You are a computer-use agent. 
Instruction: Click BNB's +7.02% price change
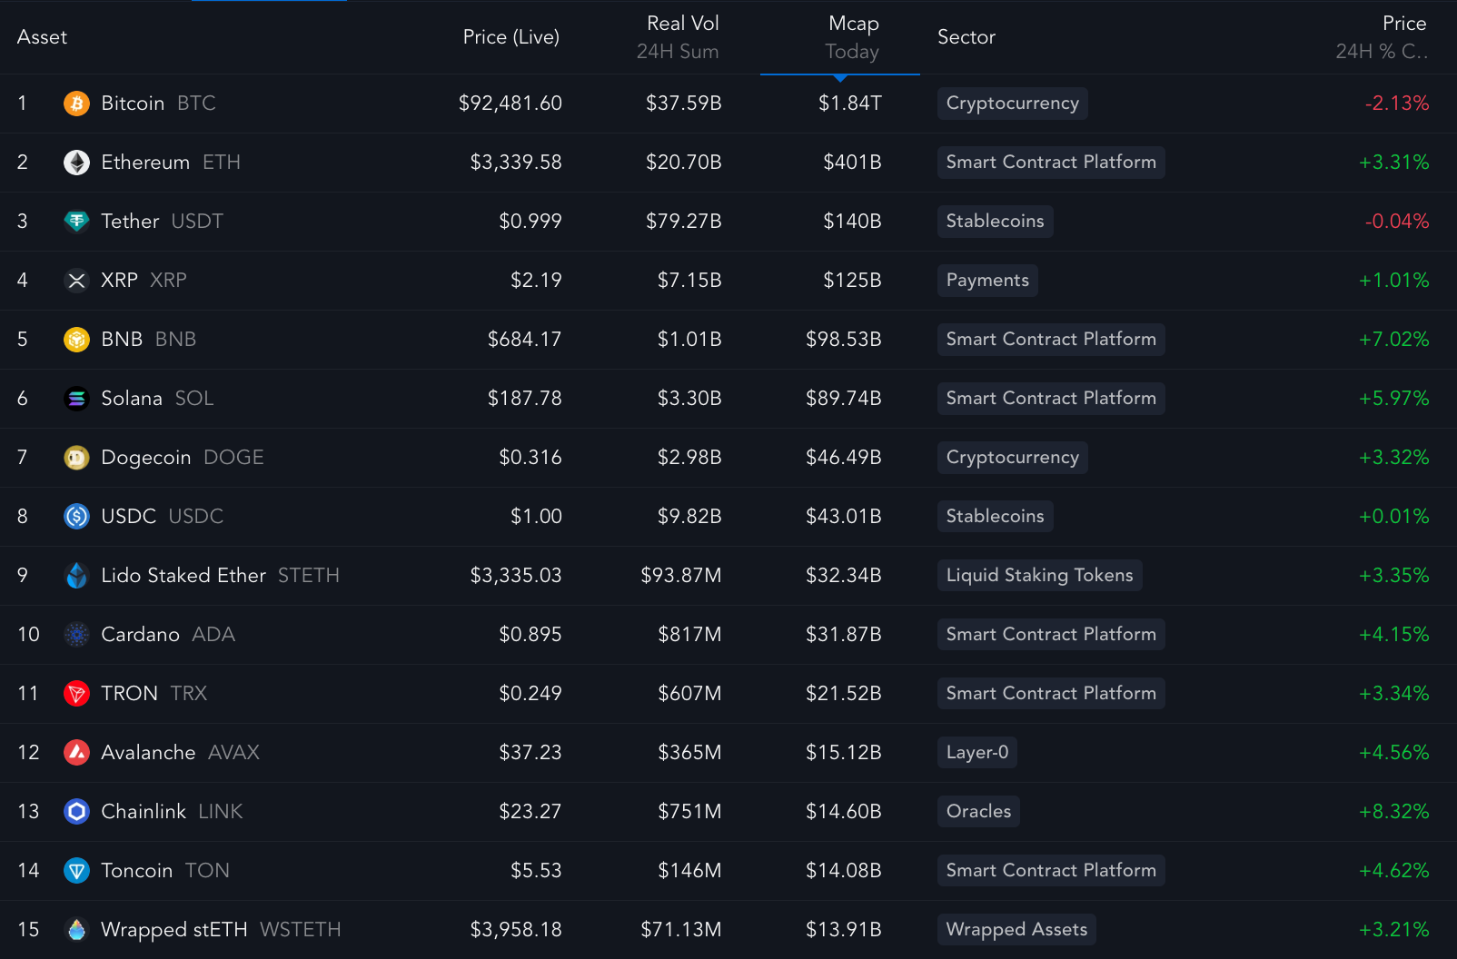1393,340
